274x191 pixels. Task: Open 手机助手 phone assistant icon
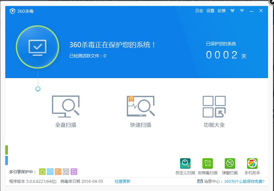252,163
